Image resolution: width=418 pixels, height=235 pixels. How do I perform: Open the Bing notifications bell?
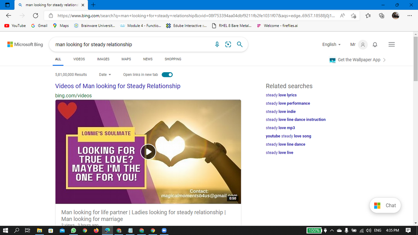pyautogui.click(x=375, y=45)
